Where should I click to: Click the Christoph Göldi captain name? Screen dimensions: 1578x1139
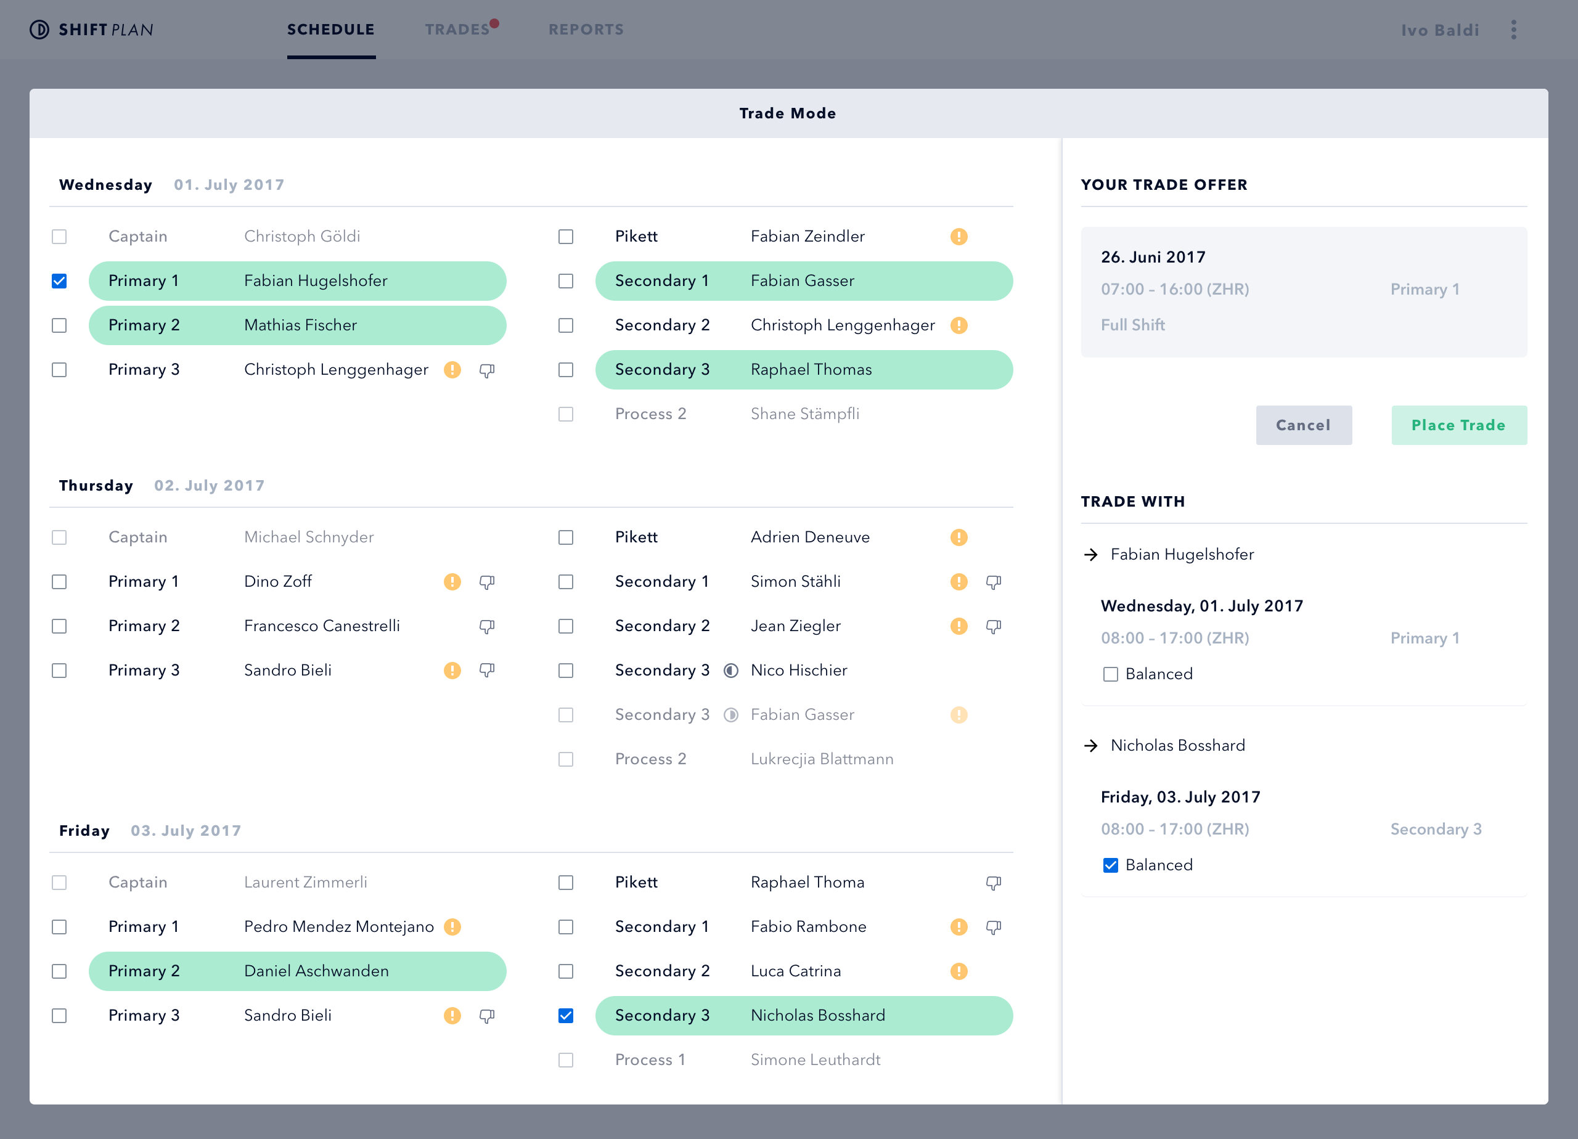click(302, 237)
